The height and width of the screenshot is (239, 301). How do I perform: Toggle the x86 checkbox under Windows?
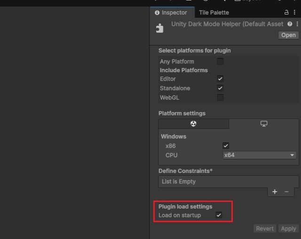coord(226,146)
